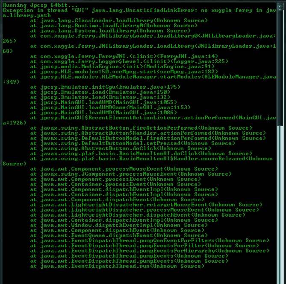The image size is (286, 284).
Task: Click the AbstractButton$Handler.actionPerformed line
Action: click(x=148, y=133)
